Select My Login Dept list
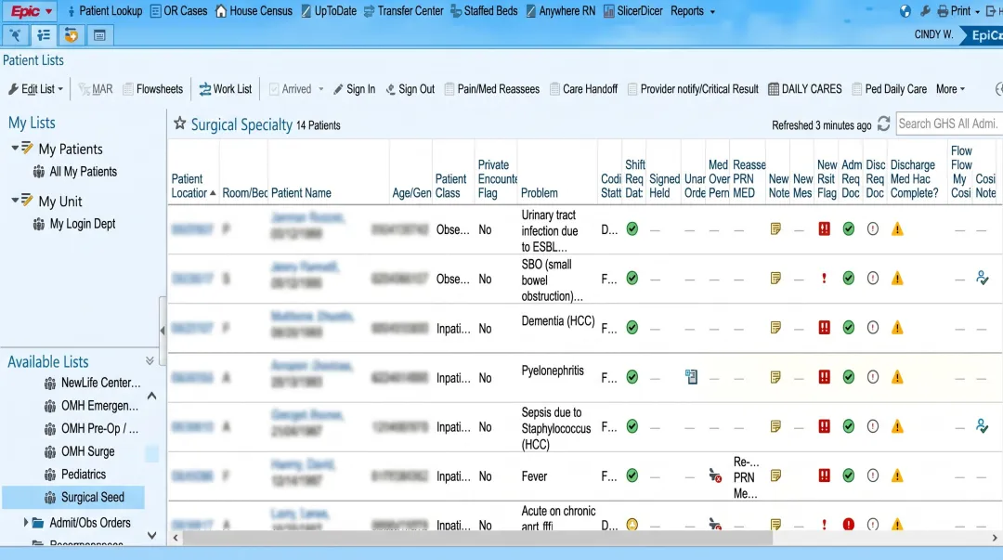The image size is (1003, 560). (x=74, y=224)
